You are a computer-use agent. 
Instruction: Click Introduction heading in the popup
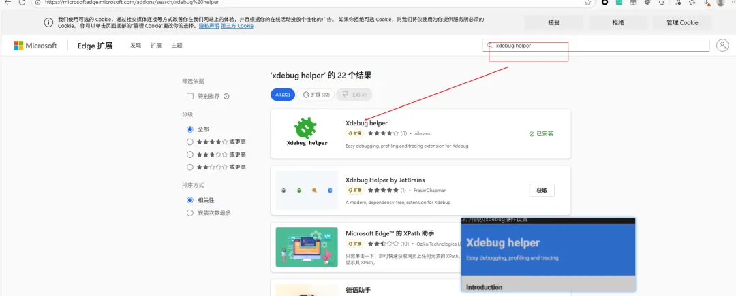click(484, 287)
